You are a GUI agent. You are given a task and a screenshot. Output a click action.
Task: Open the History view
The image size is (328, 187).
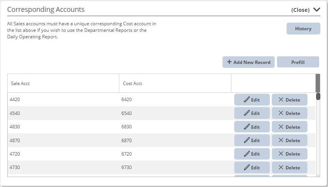coord(303,29)
